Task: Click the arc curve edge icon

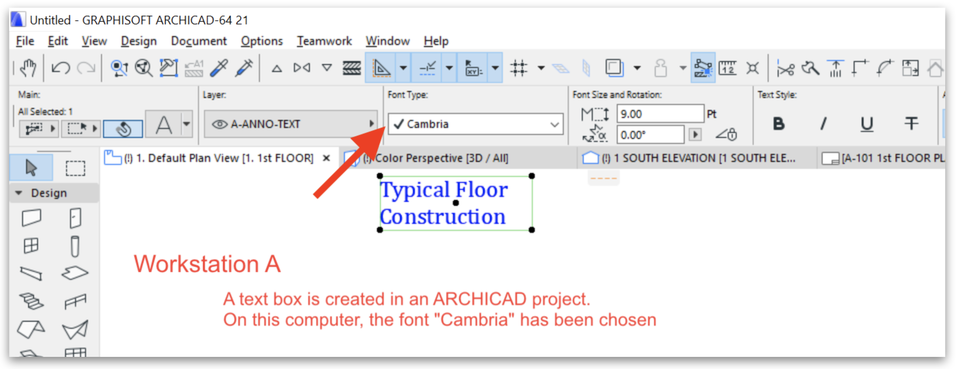Action: pos(885,68)
